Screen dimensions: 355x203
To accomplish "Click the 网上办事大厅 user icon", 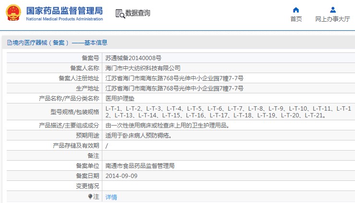I will click(333, 10).
